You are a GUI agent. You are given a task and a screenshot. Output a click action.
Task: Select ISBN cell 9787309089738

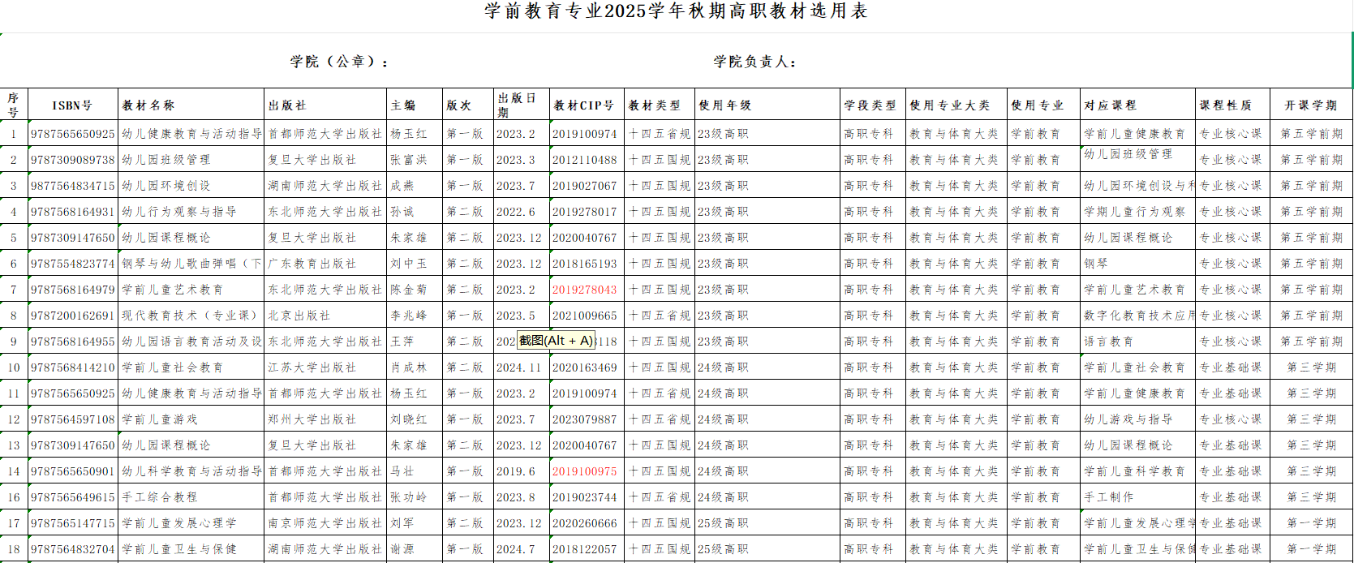point(73,160)
